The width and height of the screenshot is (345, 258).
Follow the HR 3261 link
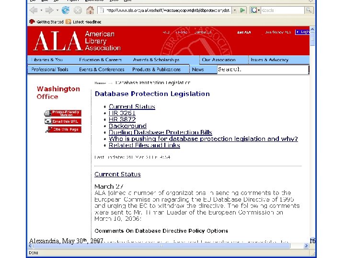point(122,113)
